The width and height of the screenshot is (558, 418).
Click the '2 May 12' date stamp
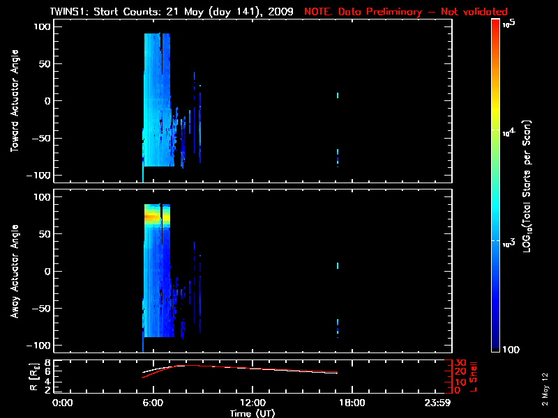[545, 391]
